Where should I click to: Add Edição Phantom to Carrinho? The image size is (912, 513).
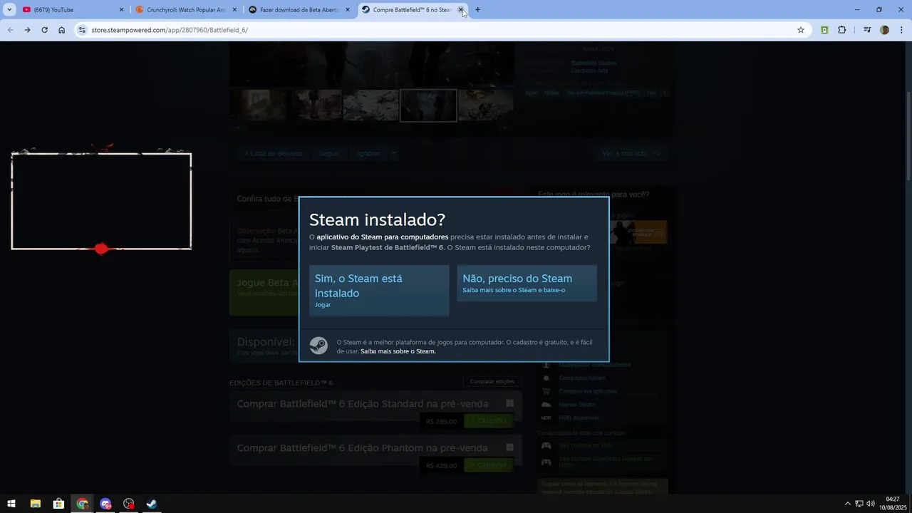[x=488, y=465]
